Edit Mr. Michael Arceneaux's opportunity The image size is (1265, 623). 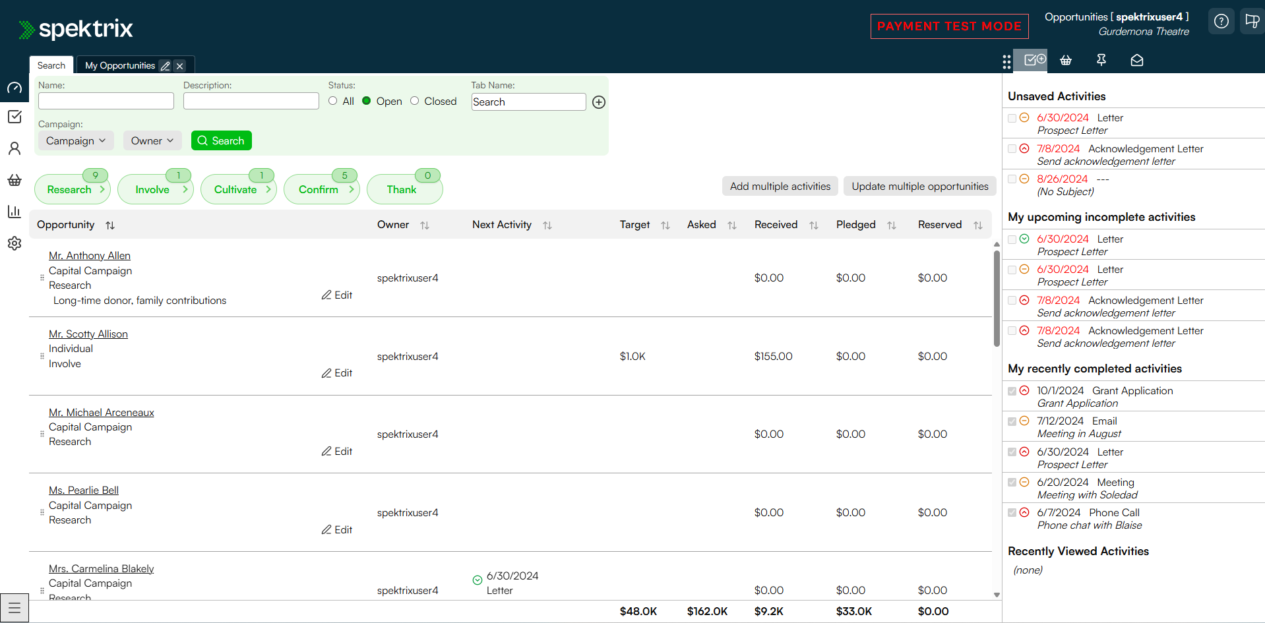pyautogui.click(x=337, y=452)
